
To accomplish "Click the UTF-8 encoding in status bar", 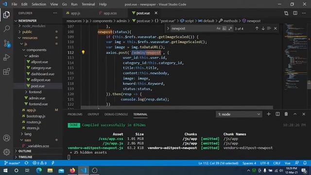I will (x=264, y=163).
